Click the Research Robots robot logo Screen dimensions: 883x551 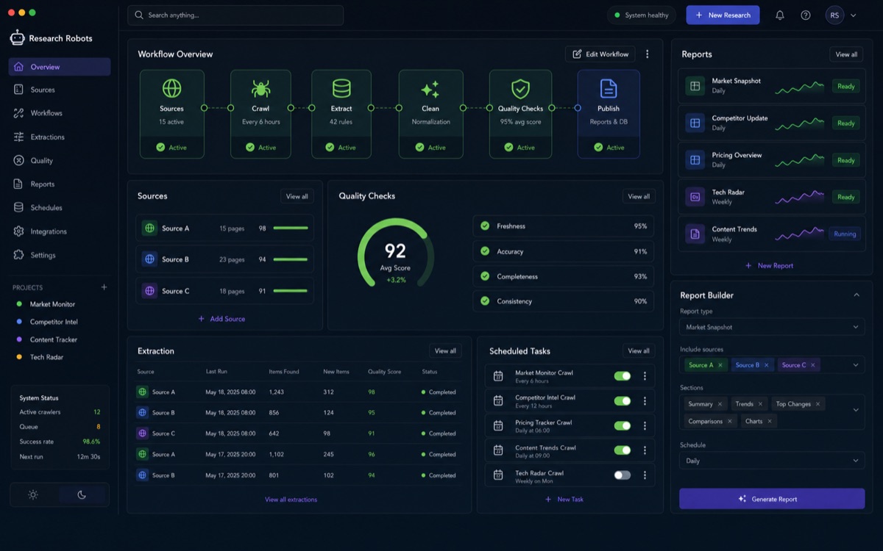pos(18,37)
